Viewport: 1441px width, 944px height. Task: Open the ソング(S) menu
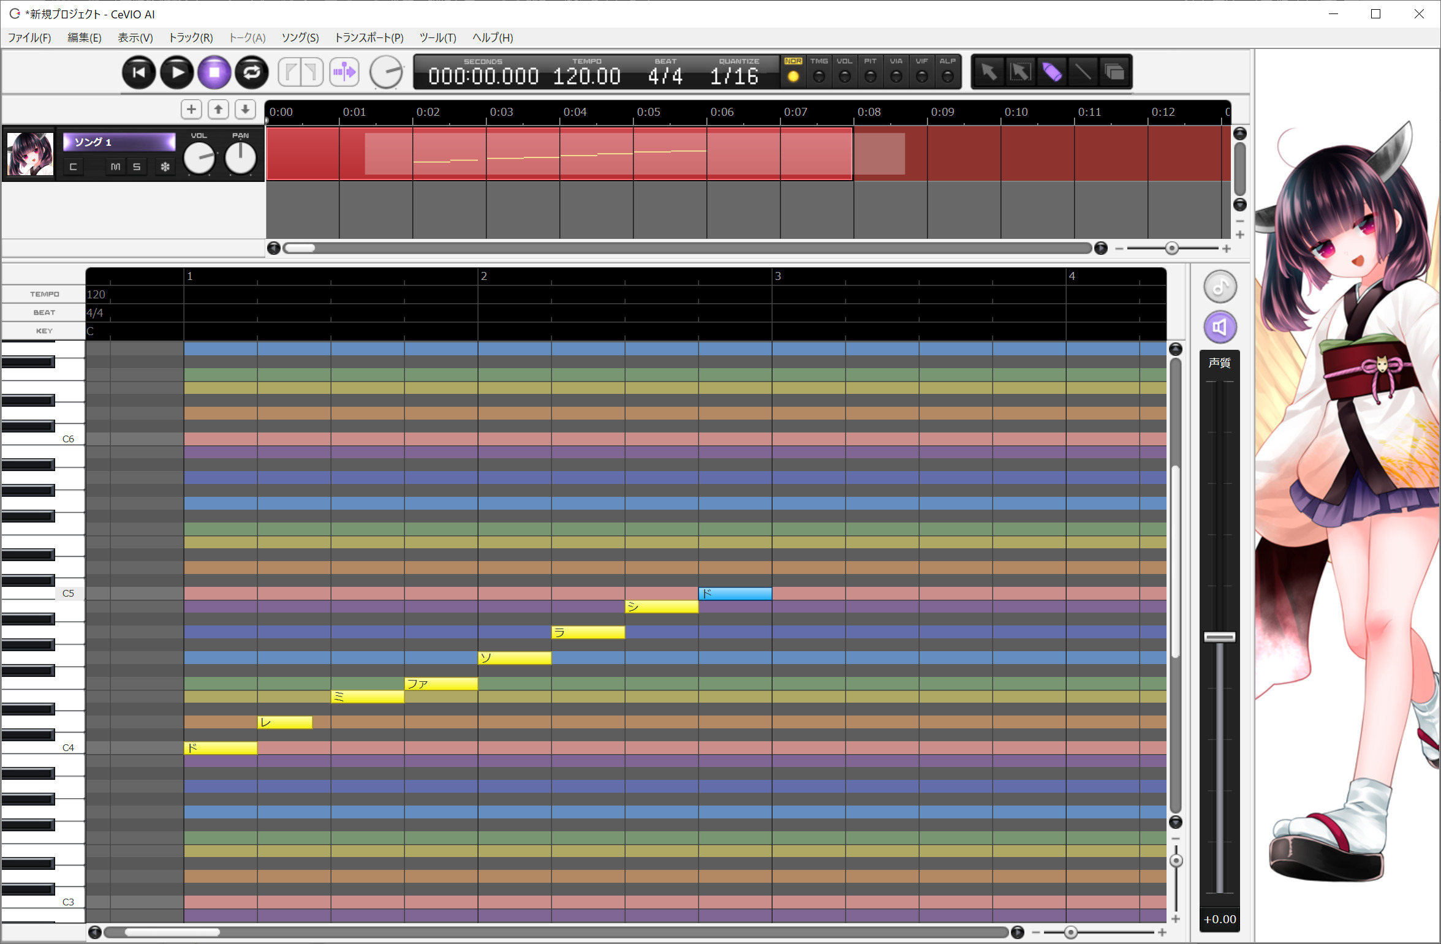pyautogui.click(x=300, y=38)
